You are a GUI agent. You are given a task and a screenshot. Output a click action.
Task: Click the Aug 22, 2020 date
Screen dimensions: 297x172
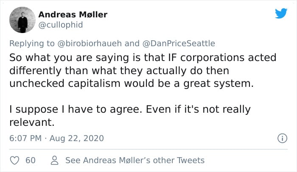coord(77,138)
